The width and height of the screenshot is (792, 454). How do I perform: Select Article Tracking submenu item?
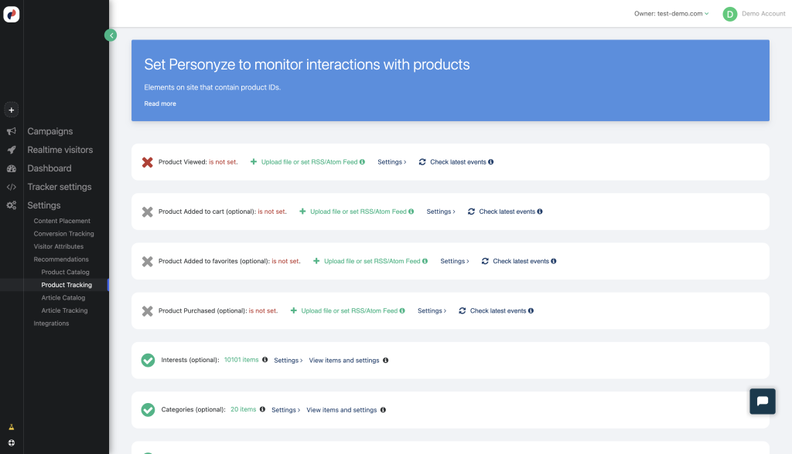[65, 310]
